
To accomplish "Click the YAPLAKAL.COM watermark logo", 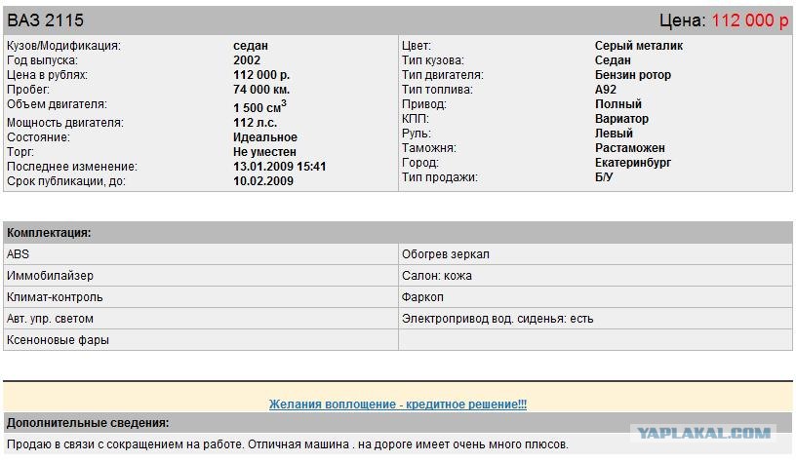I will (703, 433).
